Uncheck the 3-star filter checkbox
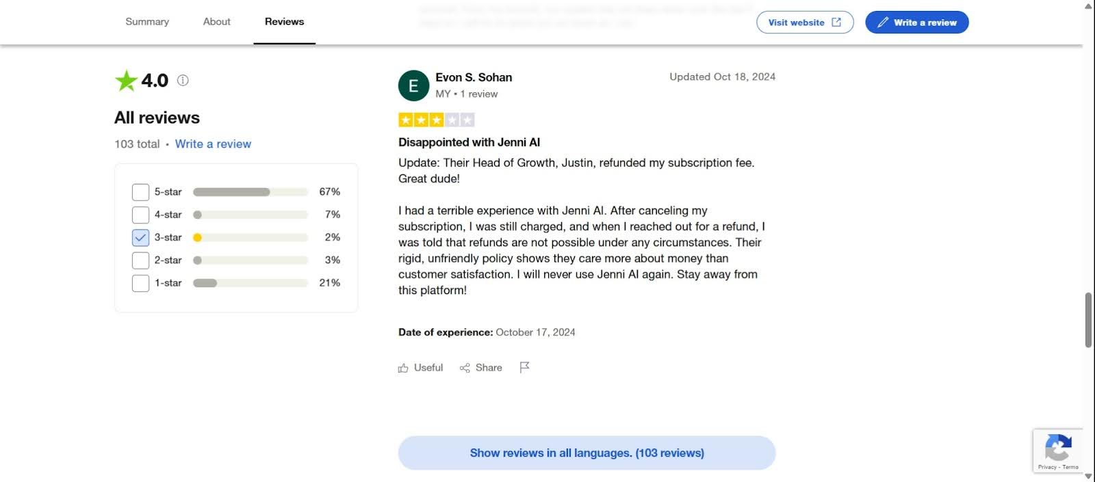1095x482 pixels. [x=140, y=237]
